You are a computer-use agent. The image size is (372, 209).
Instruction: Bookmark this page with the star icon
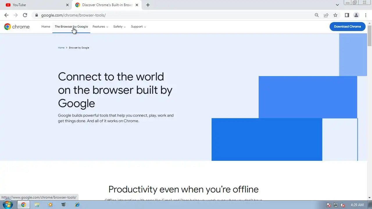335,15
